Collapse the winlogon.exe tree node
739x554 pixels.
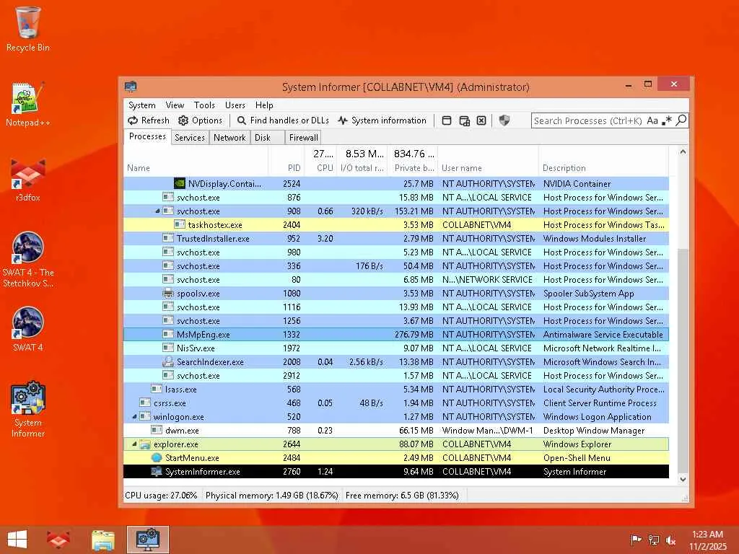(x=134, y=416)
